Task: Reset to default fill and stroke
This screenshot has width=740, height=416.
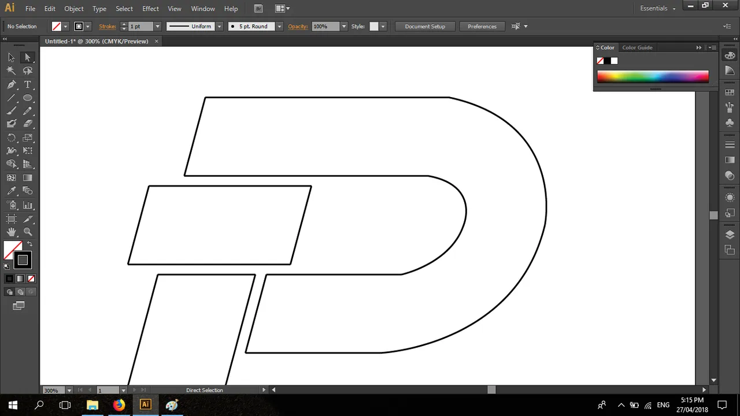Action: [x=6, y=266]
